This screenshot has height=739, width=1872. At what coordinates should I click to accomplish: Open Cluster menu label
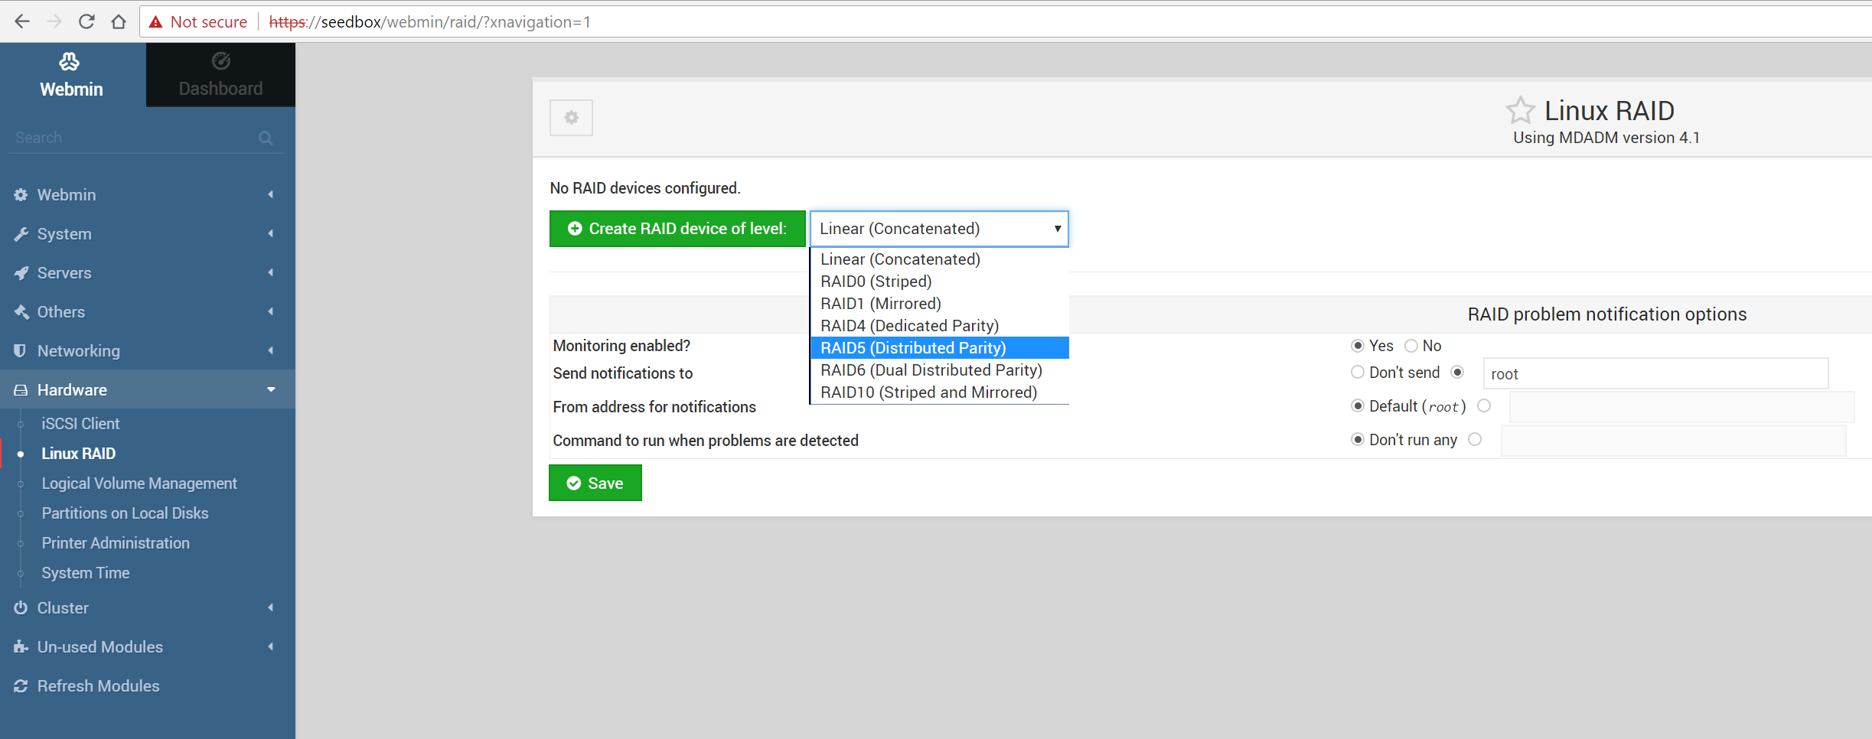click(63, 607)
